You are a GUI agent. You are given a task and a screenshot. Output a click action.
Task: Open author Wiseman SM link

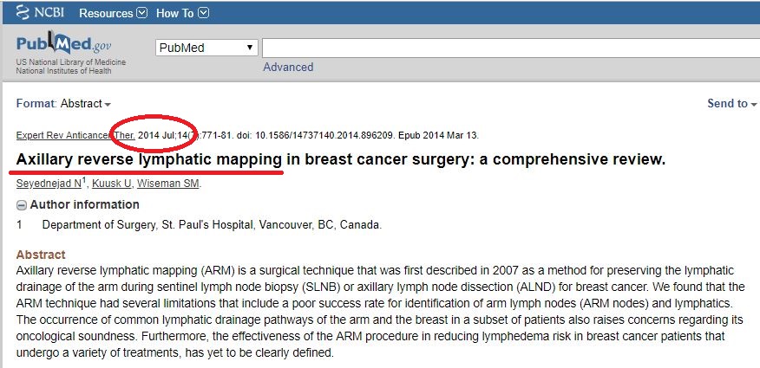(x=168, y=184)
